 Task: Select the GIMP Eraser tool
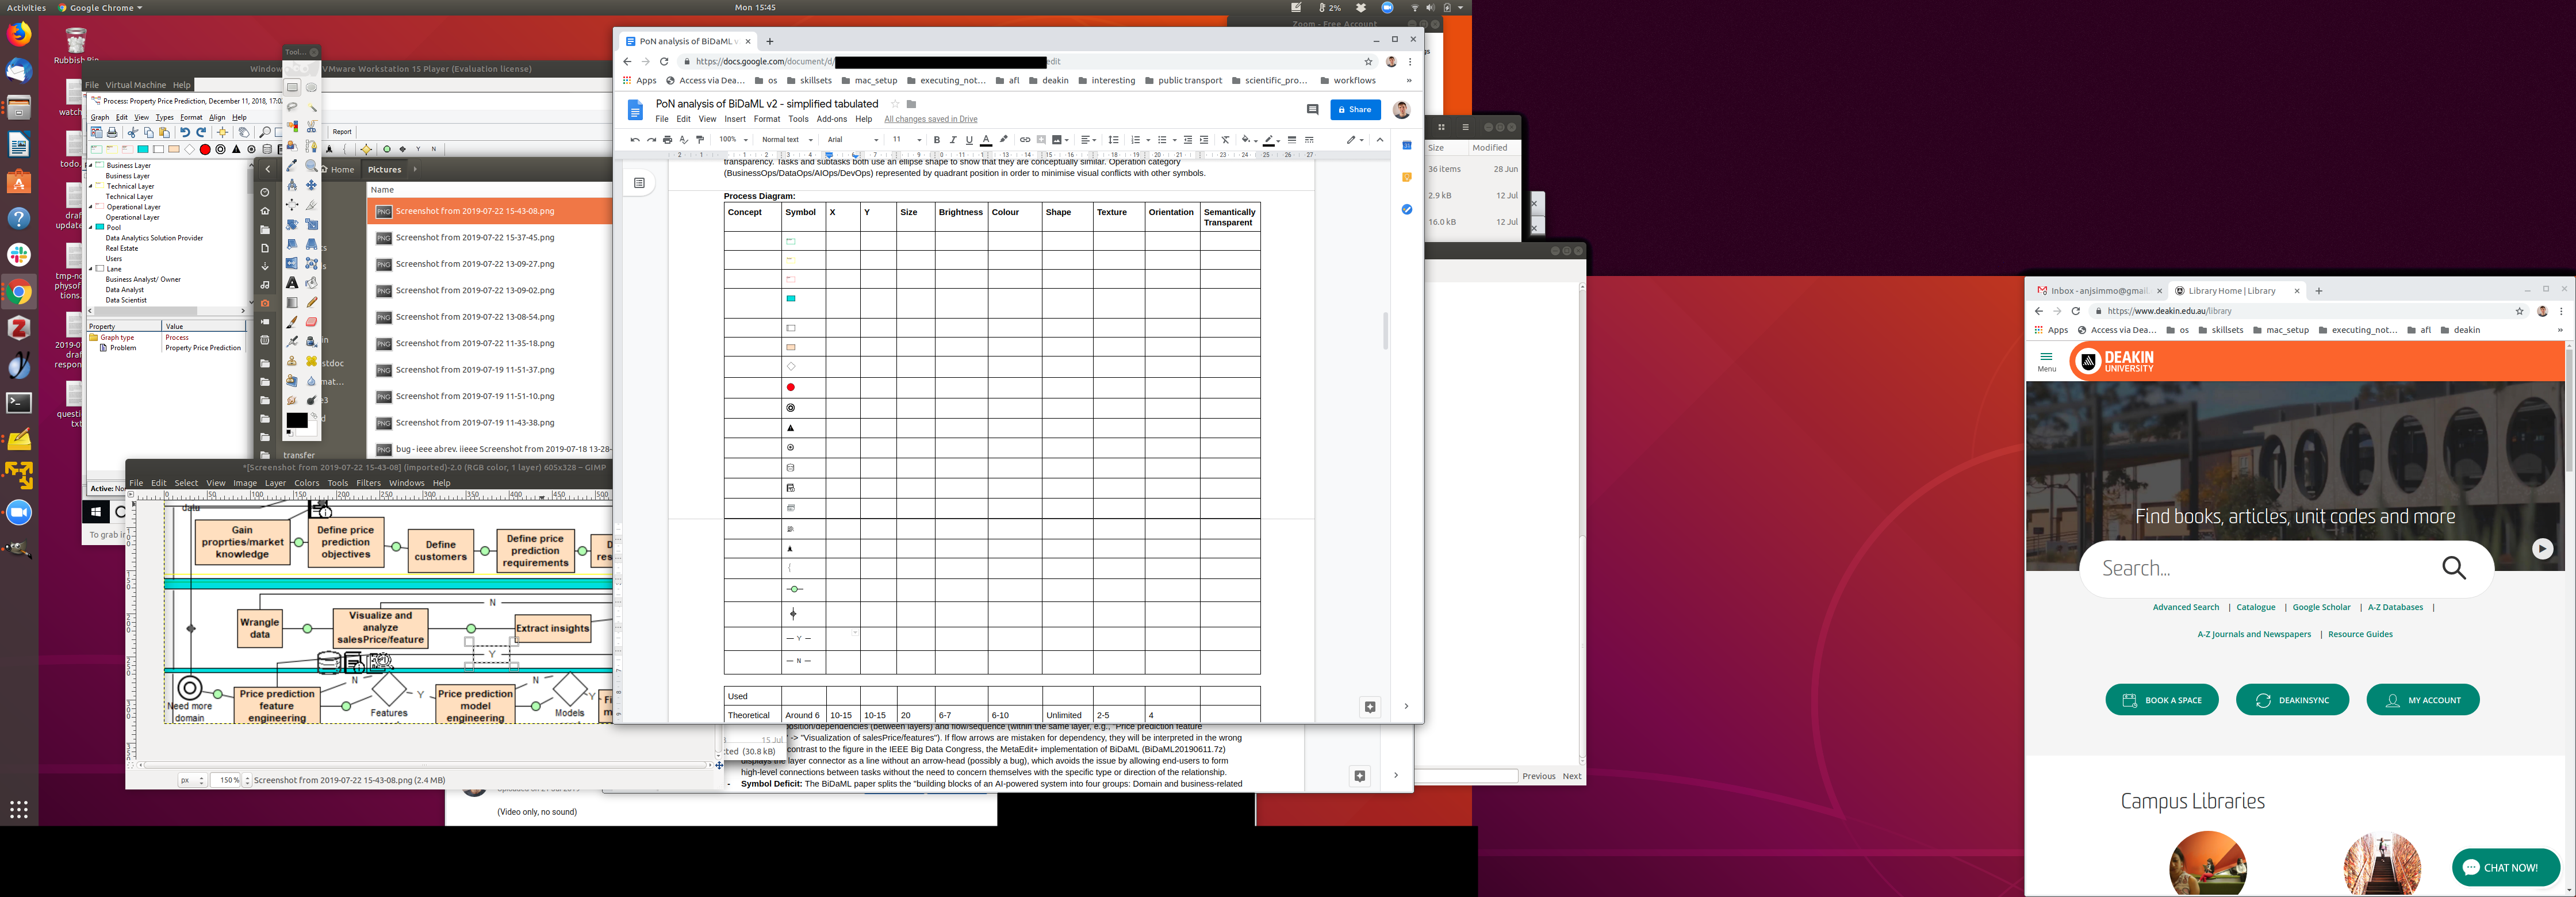click(312, 322)
